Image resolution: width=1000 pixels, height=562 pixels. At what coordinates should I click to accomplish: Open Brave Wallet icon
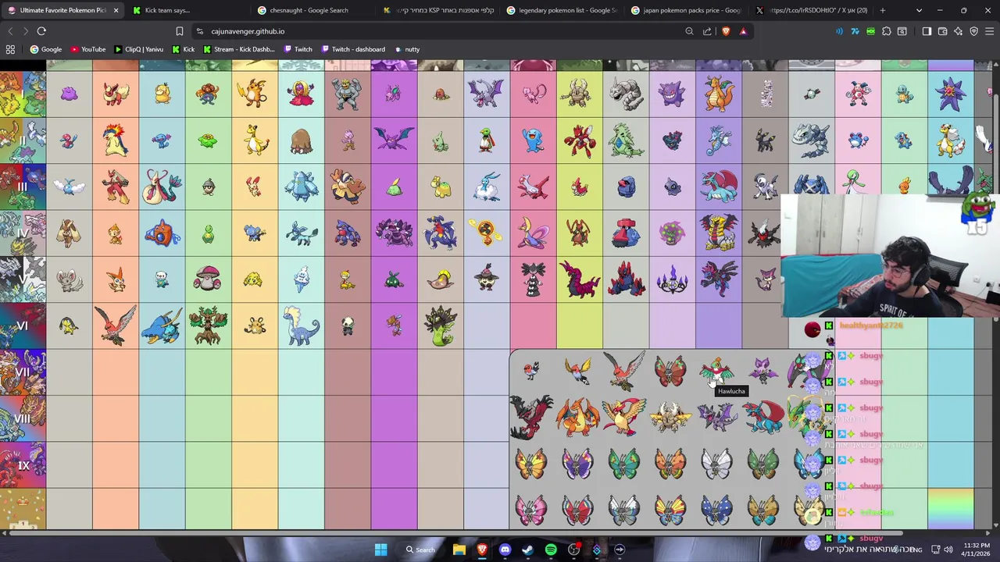(943, 31)
